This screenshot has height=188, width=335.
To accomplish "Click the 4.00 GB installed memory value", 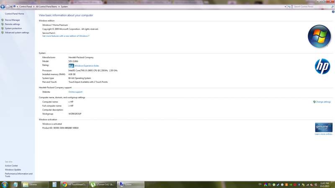I will pos(72,74).
